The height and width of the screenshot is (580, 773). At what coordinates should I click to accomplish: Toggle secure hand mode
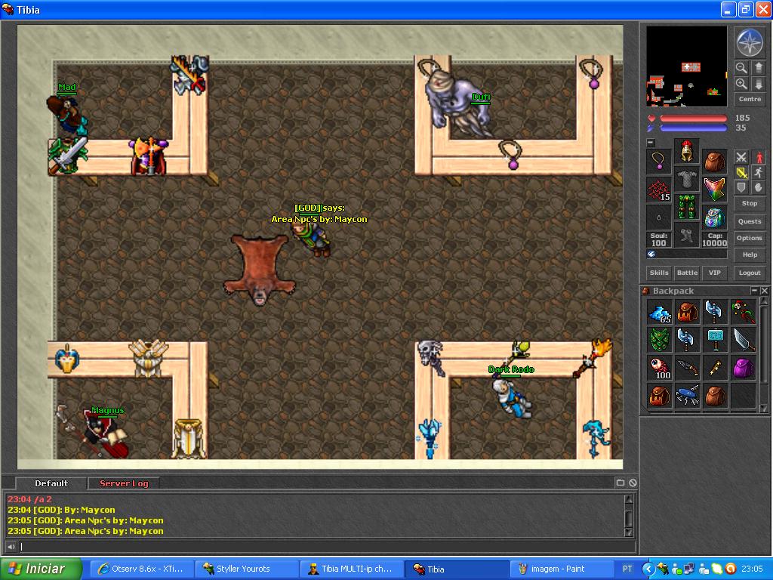click(759, 188)
